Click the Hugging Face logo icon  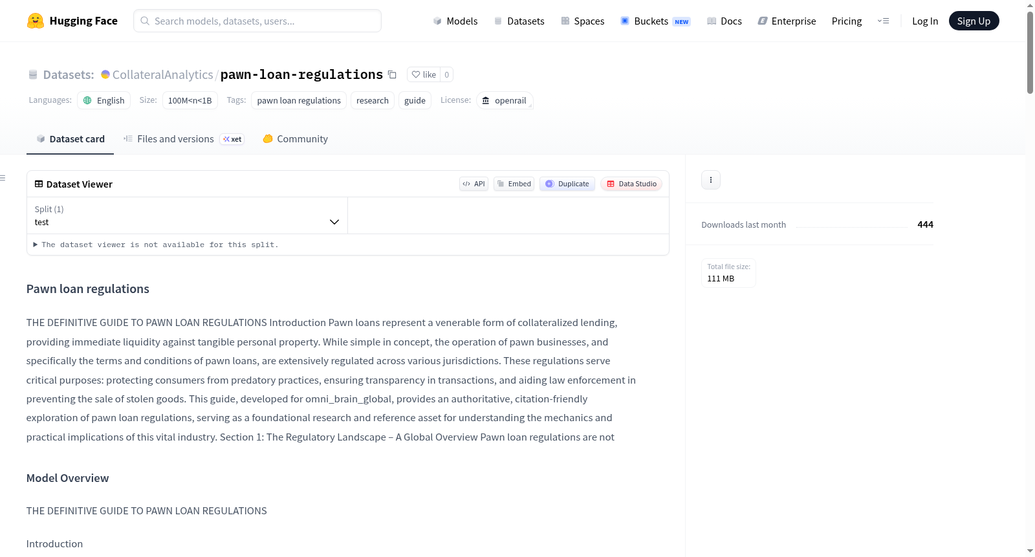[x=36, y=21]
